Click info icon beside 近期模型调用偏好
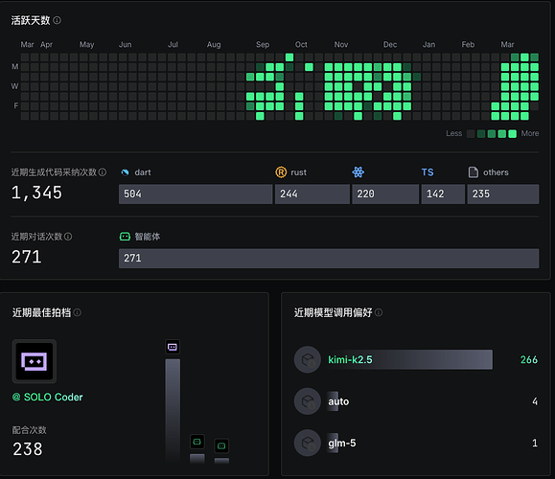Screen dimensions: 555x479 pos(379,312)
